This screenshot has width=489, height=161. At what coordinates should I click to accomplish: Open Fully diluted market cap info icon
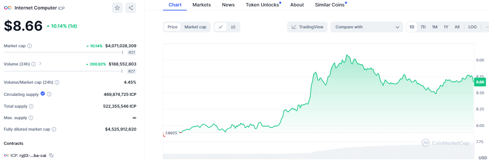click(x=54, y=129)
